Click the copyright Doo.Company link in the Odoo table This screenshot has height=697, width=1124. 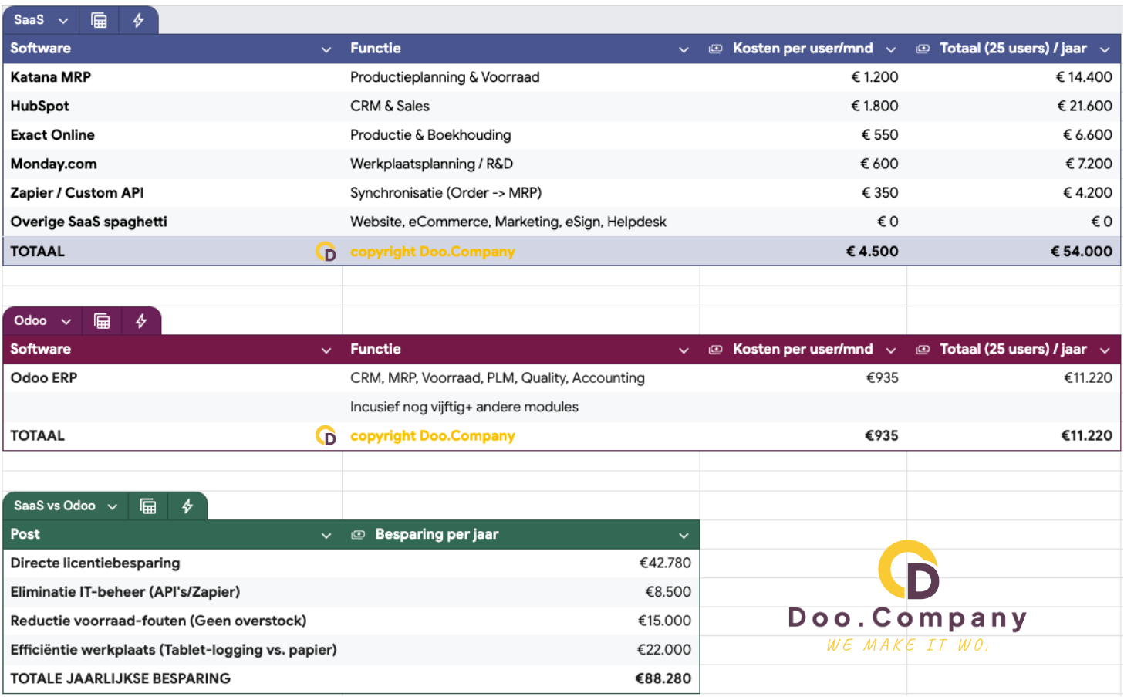point(432,435)
